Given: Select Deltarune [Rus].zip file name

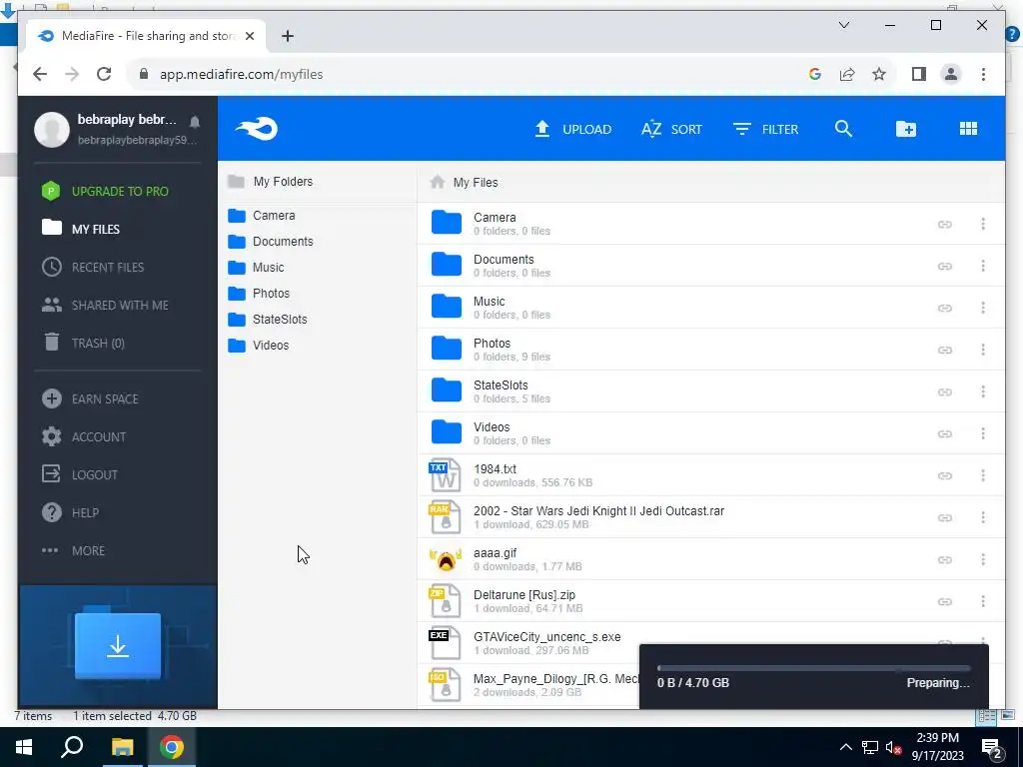Looking at the screenshot, I should pyautogui.click(x=523, y=595).
